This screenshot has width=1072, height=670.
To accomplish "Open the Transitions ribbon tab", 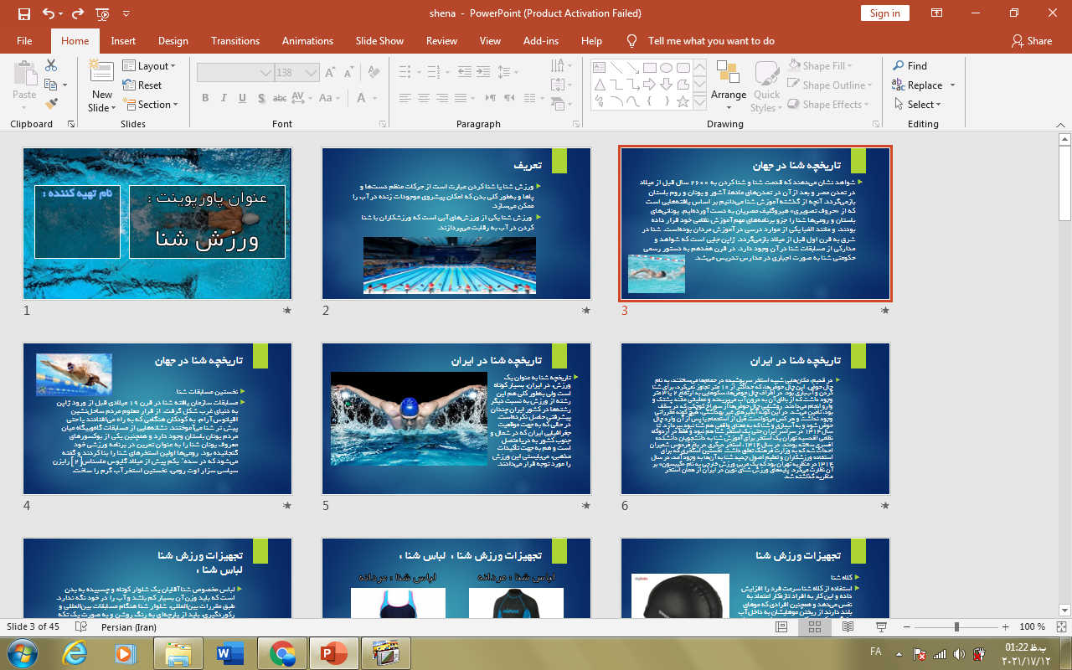I will coord(235,41).
